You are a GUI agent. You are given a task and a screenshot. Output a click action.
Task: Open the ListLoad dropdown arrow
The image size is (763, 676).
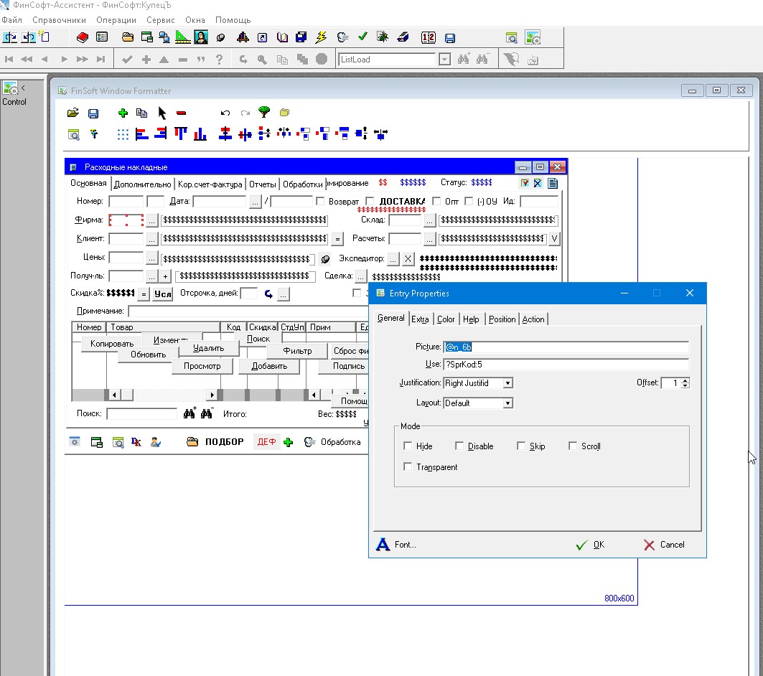coord(444,60)
